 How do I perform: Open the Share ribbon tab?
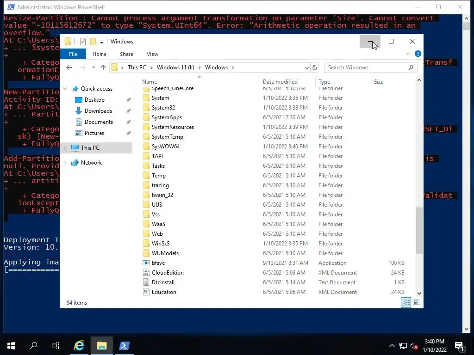pyautogui.click(x=126, y=54)
